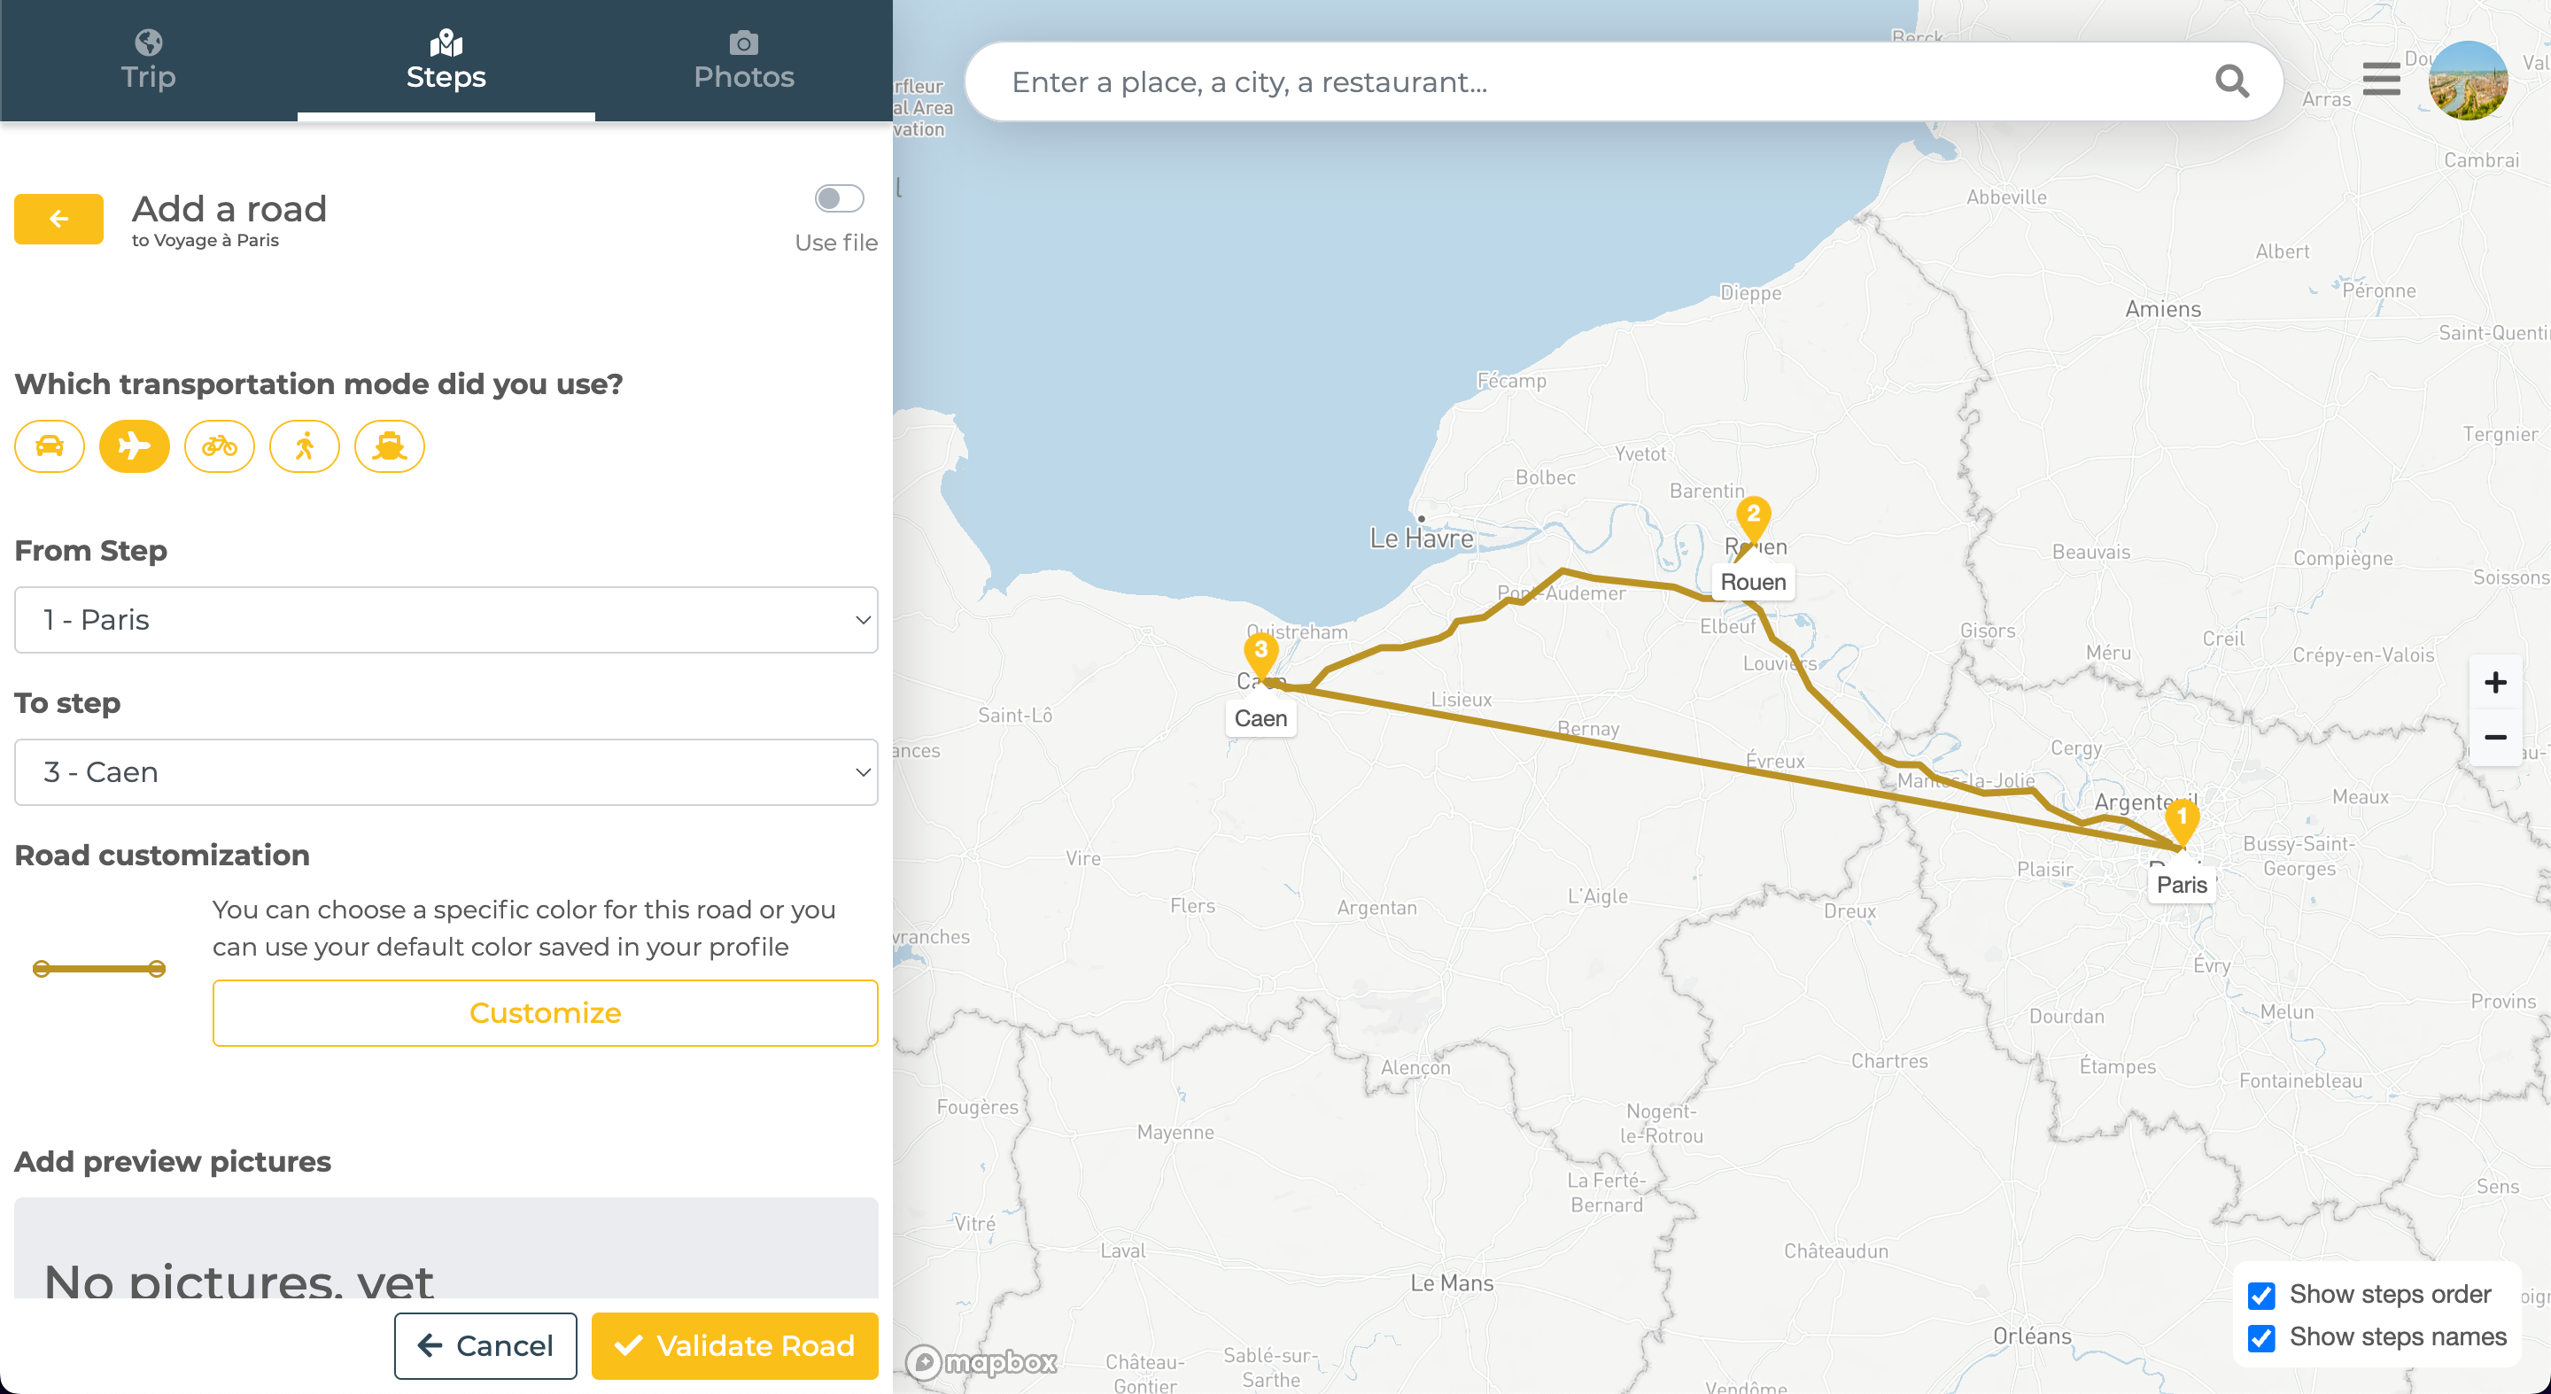Cancel adding the road
Image resolution: width=2551 pixels, height=1394 pixels.
click(485, 1345)
